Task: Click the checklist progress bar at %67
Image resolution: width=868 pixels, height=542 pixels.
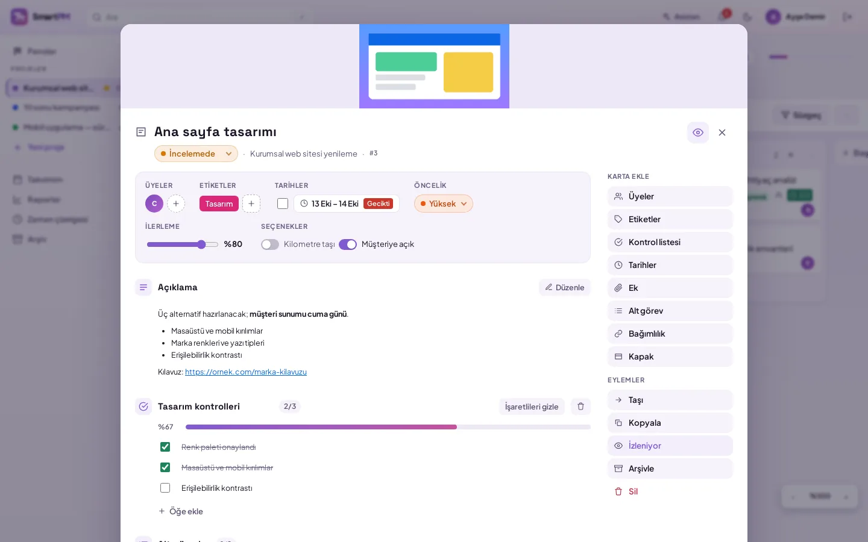Action: click(x=388, y=427)
